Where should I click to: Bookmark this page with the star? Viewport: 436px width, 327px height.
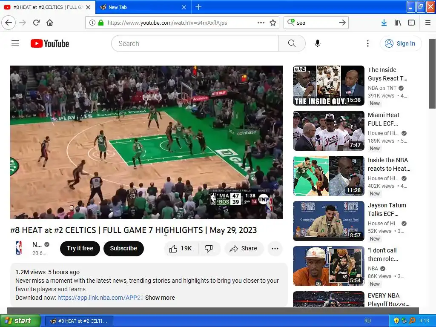(x=273, y=23)
